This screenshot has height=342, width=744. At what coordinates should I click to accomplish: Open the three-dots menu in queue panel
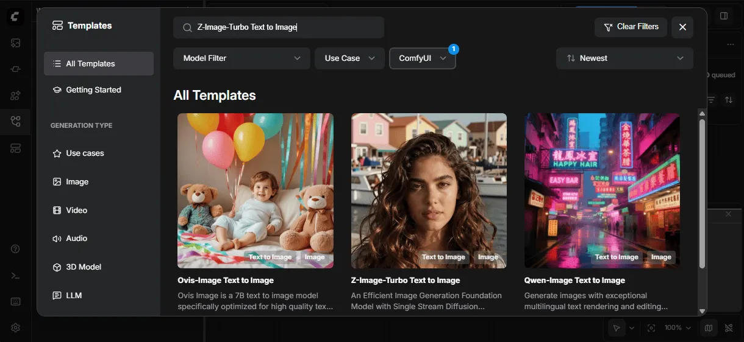(x=731, y=44)
